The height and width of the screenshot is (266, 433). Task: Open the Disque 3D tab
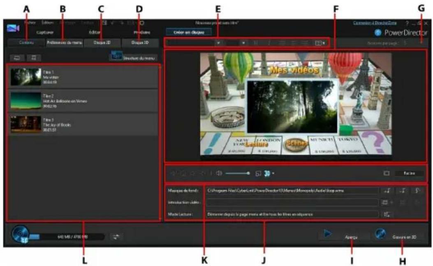pos(140,43)
